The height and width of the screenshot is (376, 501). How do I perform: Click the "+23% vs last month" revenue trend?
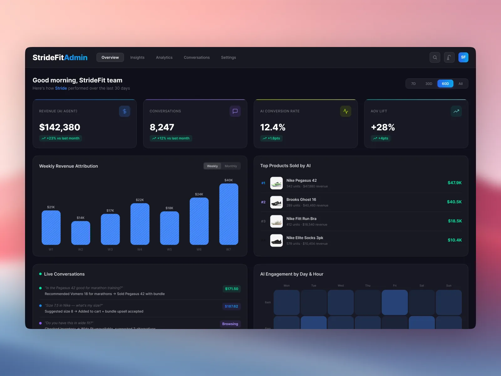(x=60, y=138)
